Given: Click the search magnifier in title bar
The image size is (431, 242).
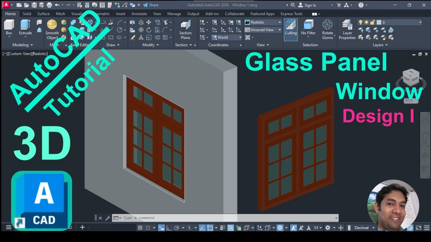Looking at the screenshot, I should click(293, 5).
